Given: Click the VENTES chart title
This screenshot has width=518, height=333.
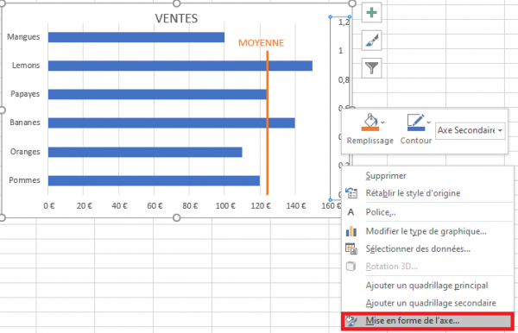Looking at the screenshot, I should pyautogui.click(x=176, y=18).
